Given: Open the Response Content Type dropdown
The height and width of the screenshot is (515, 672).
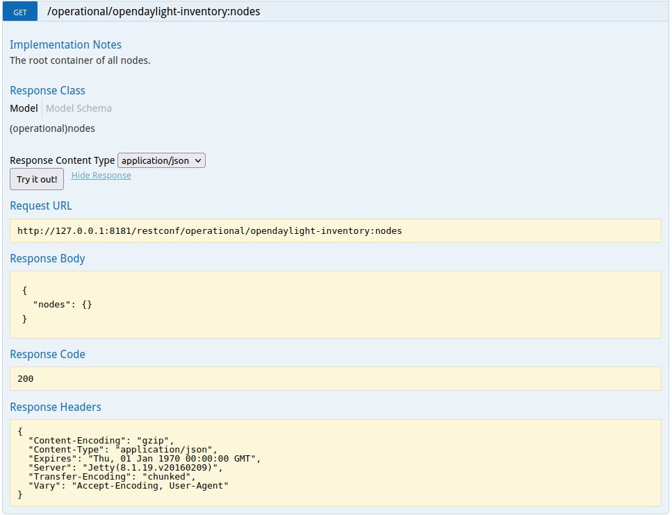Looking at the screenshot, I should [161, 160].
